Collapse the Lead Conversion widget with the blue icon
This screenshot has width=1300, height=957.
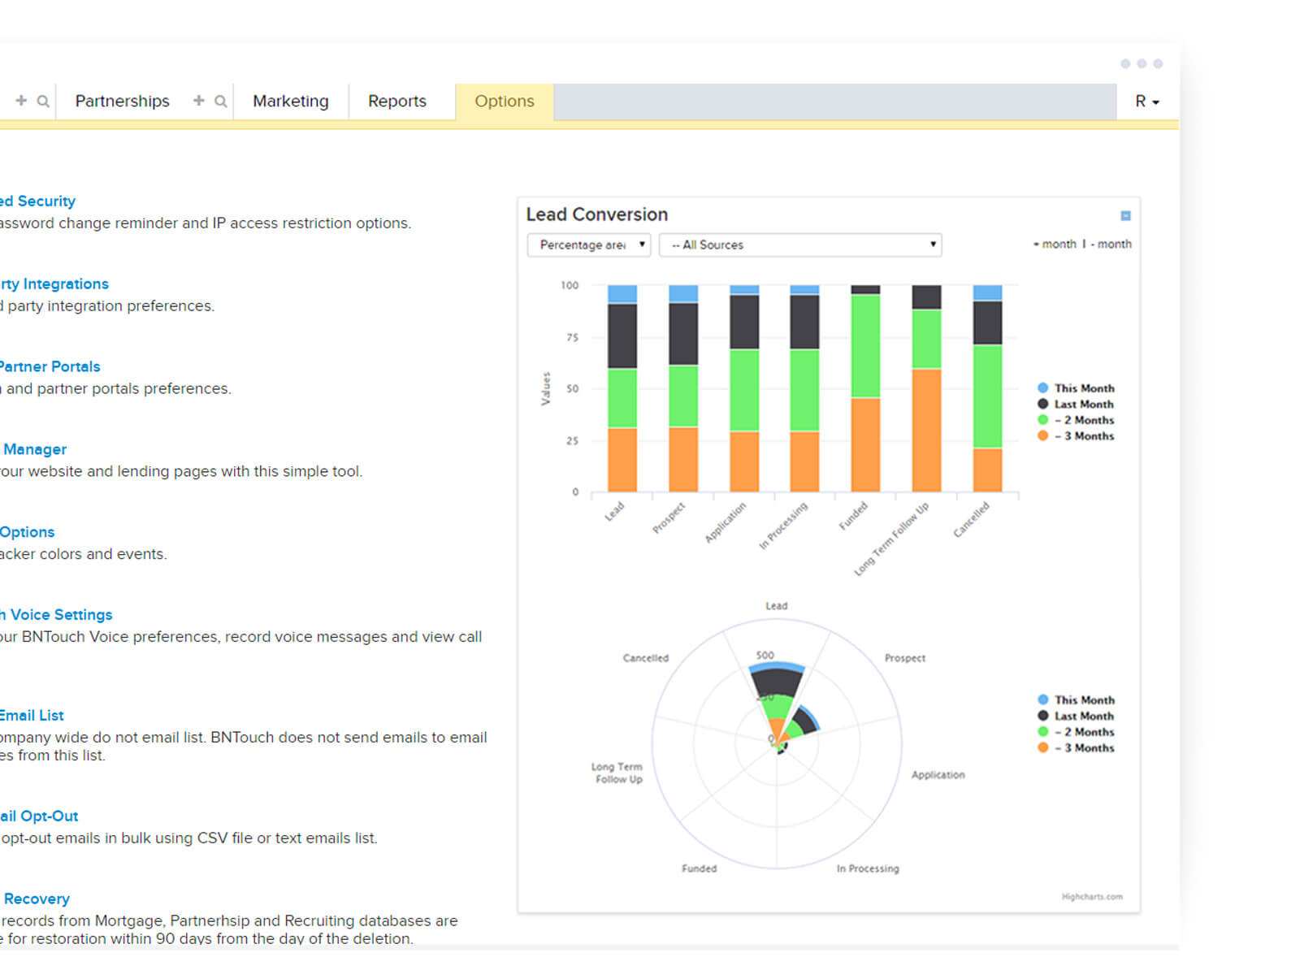(1125, 215)
